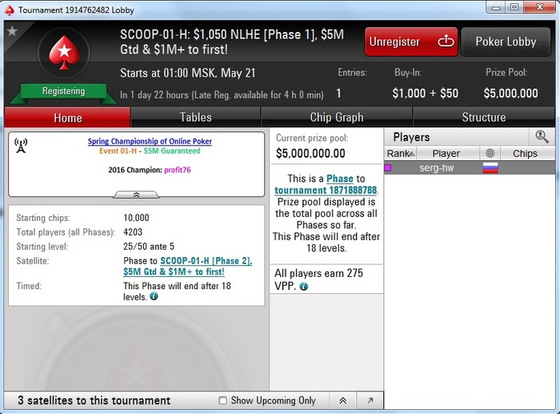Expand the satellites list with double chevron
The height and width of the screenshot is (414, 560).
tap(342, 400)
